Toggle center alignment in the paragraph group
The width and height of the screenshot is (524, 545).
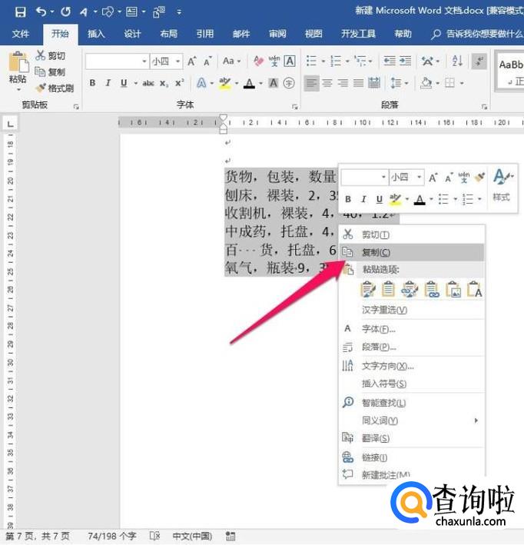coord(327,83)
